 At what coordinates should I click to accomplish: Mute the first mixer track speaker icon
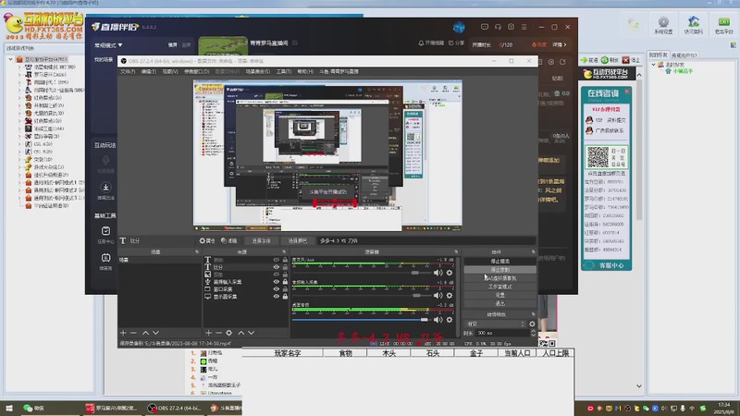[x=438, y=273]
